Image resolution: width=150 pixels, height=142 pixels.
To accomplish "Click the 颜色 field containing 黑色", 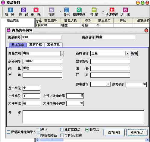I will click(42, 68).
